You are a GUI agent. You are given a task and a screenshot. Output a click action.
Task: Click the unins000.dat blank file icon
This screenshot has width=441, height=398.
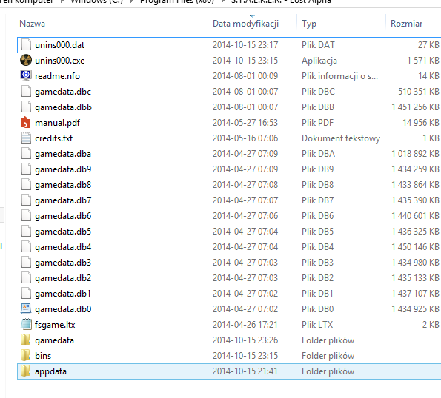pyautogui.click(x=26, y=44)
